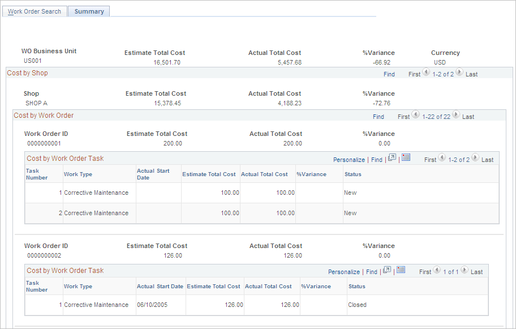Click the Find link in Cost by Shop header
This screenshot has width=516, height=329.
(x=389, y=74)
